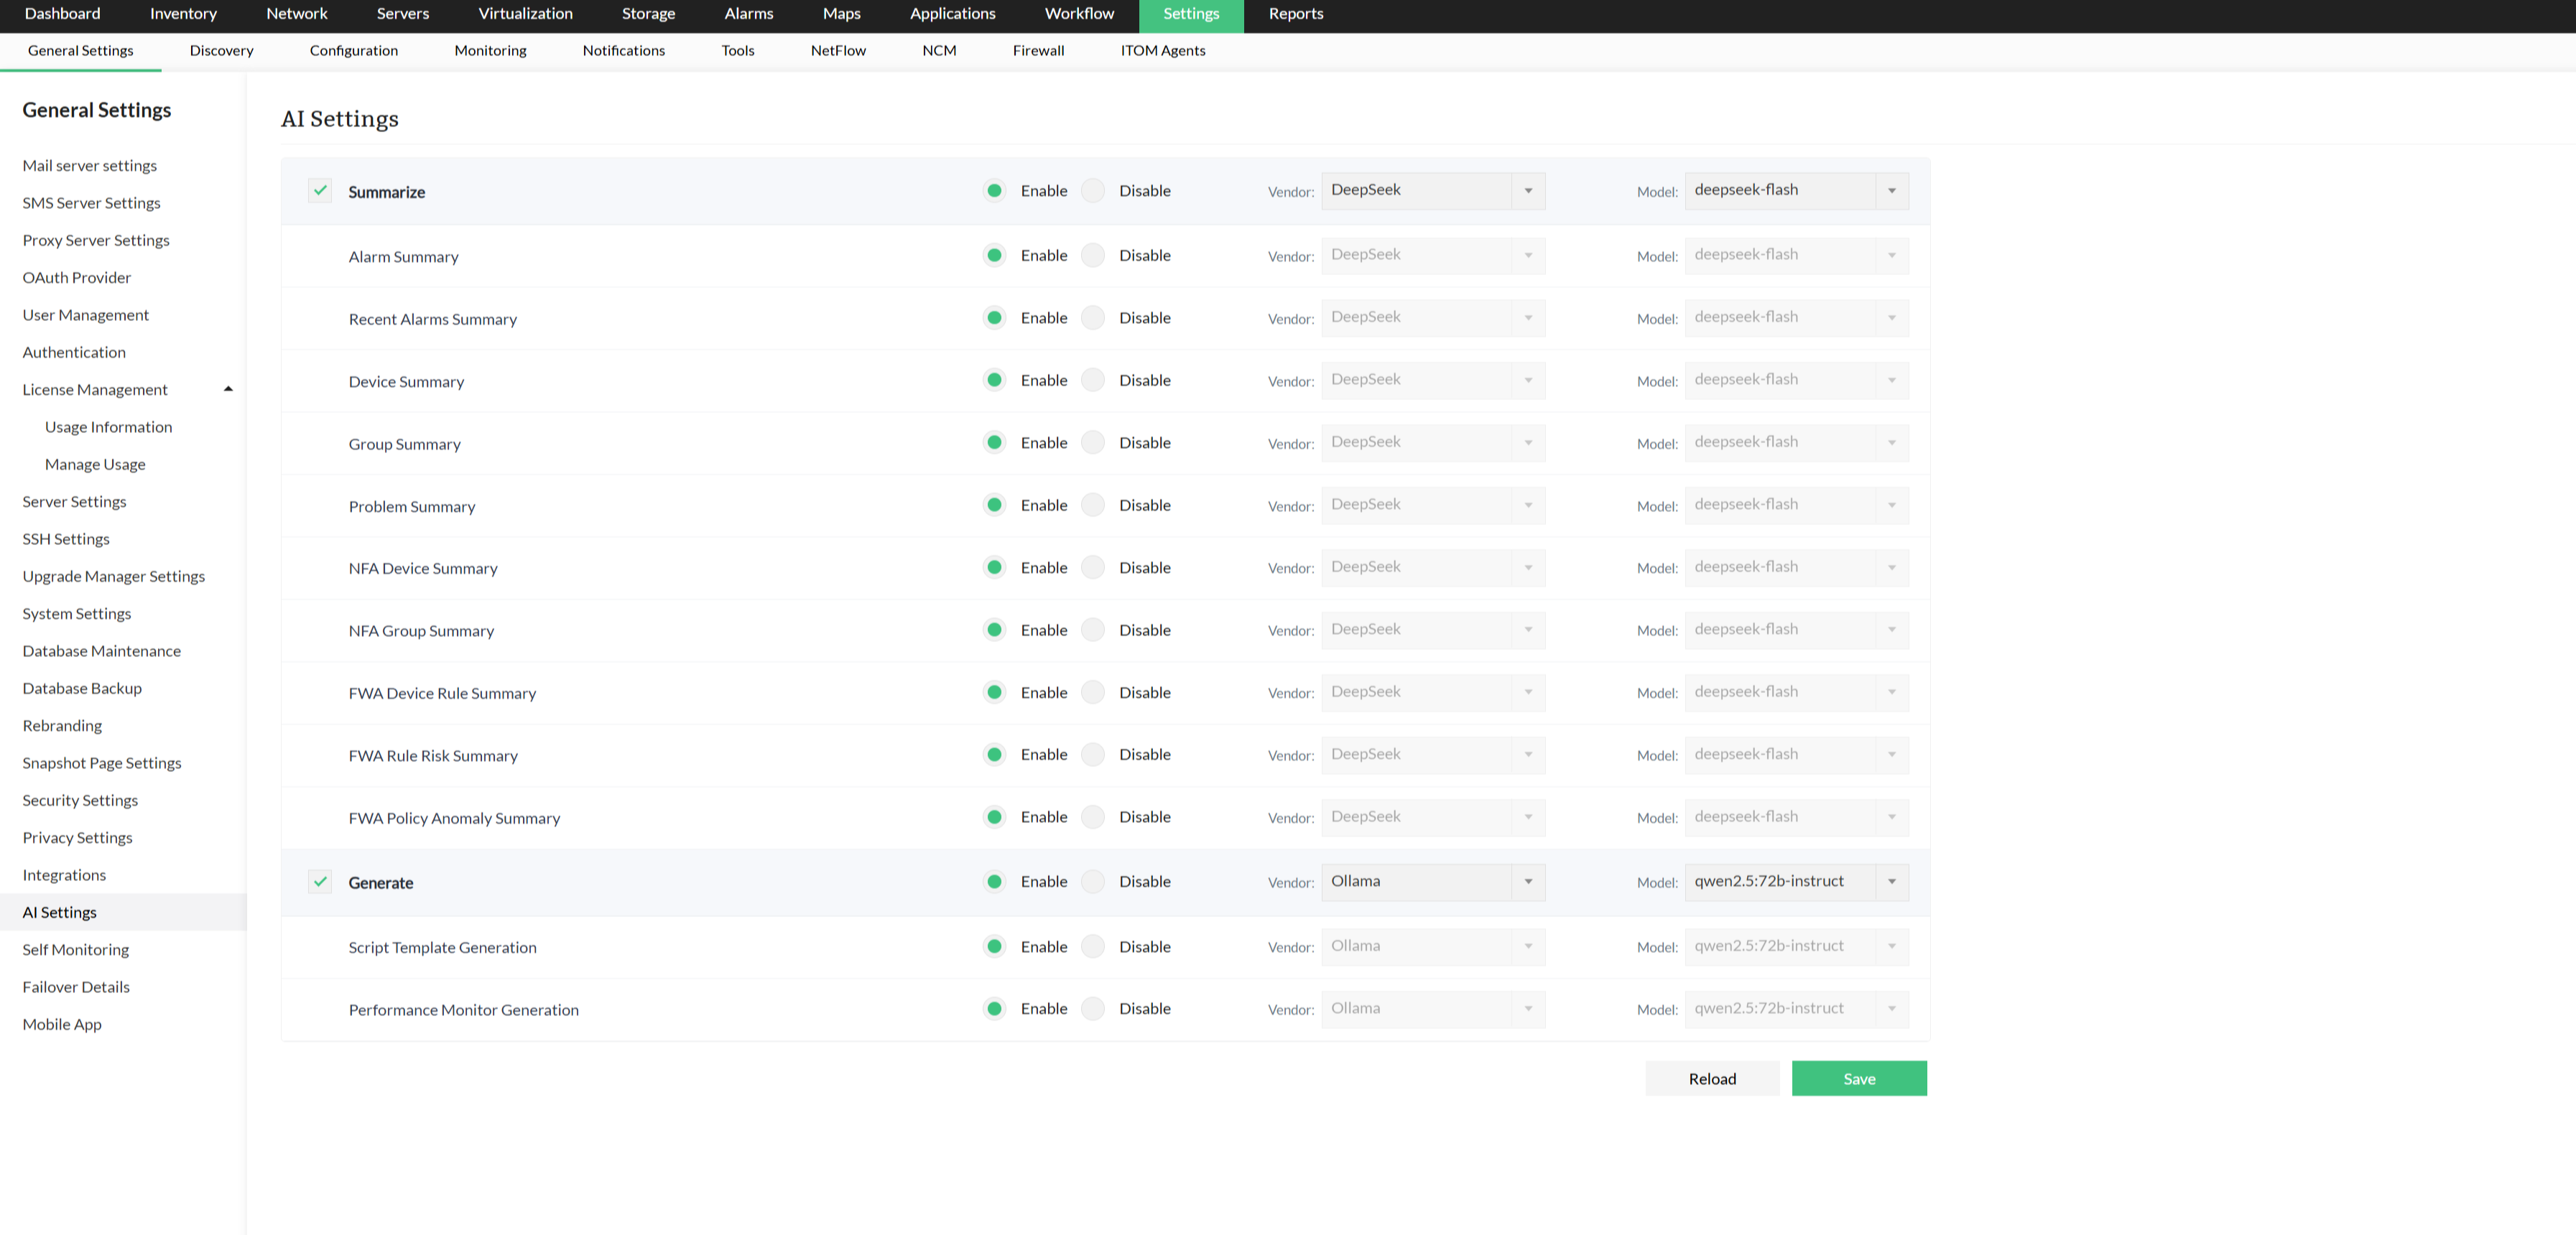2576x1235 pixels.
Task: Open Failover Details page
Action: (76, 987)
